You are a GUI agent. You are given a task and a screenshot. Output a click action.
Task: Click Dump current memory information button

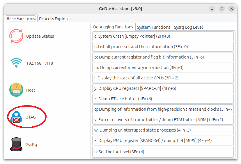pos(163,68)
